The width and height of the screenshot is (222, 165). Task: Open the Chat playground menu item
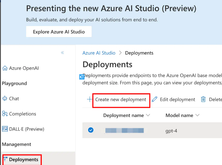point(14,98)
